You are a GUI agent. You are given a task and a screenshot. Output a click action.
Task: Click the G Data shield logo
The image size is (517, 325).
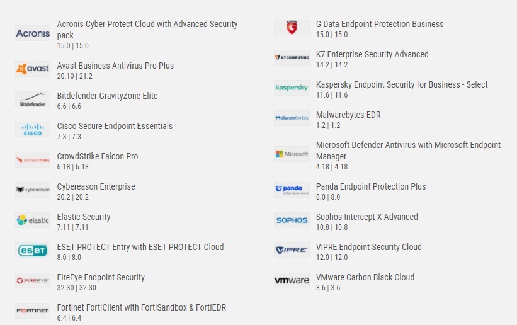click(292, 27)
